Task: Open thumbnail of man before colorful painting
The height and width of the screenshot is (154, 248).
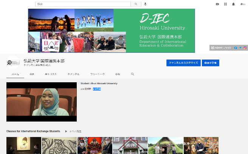Action: click(201, 145)
